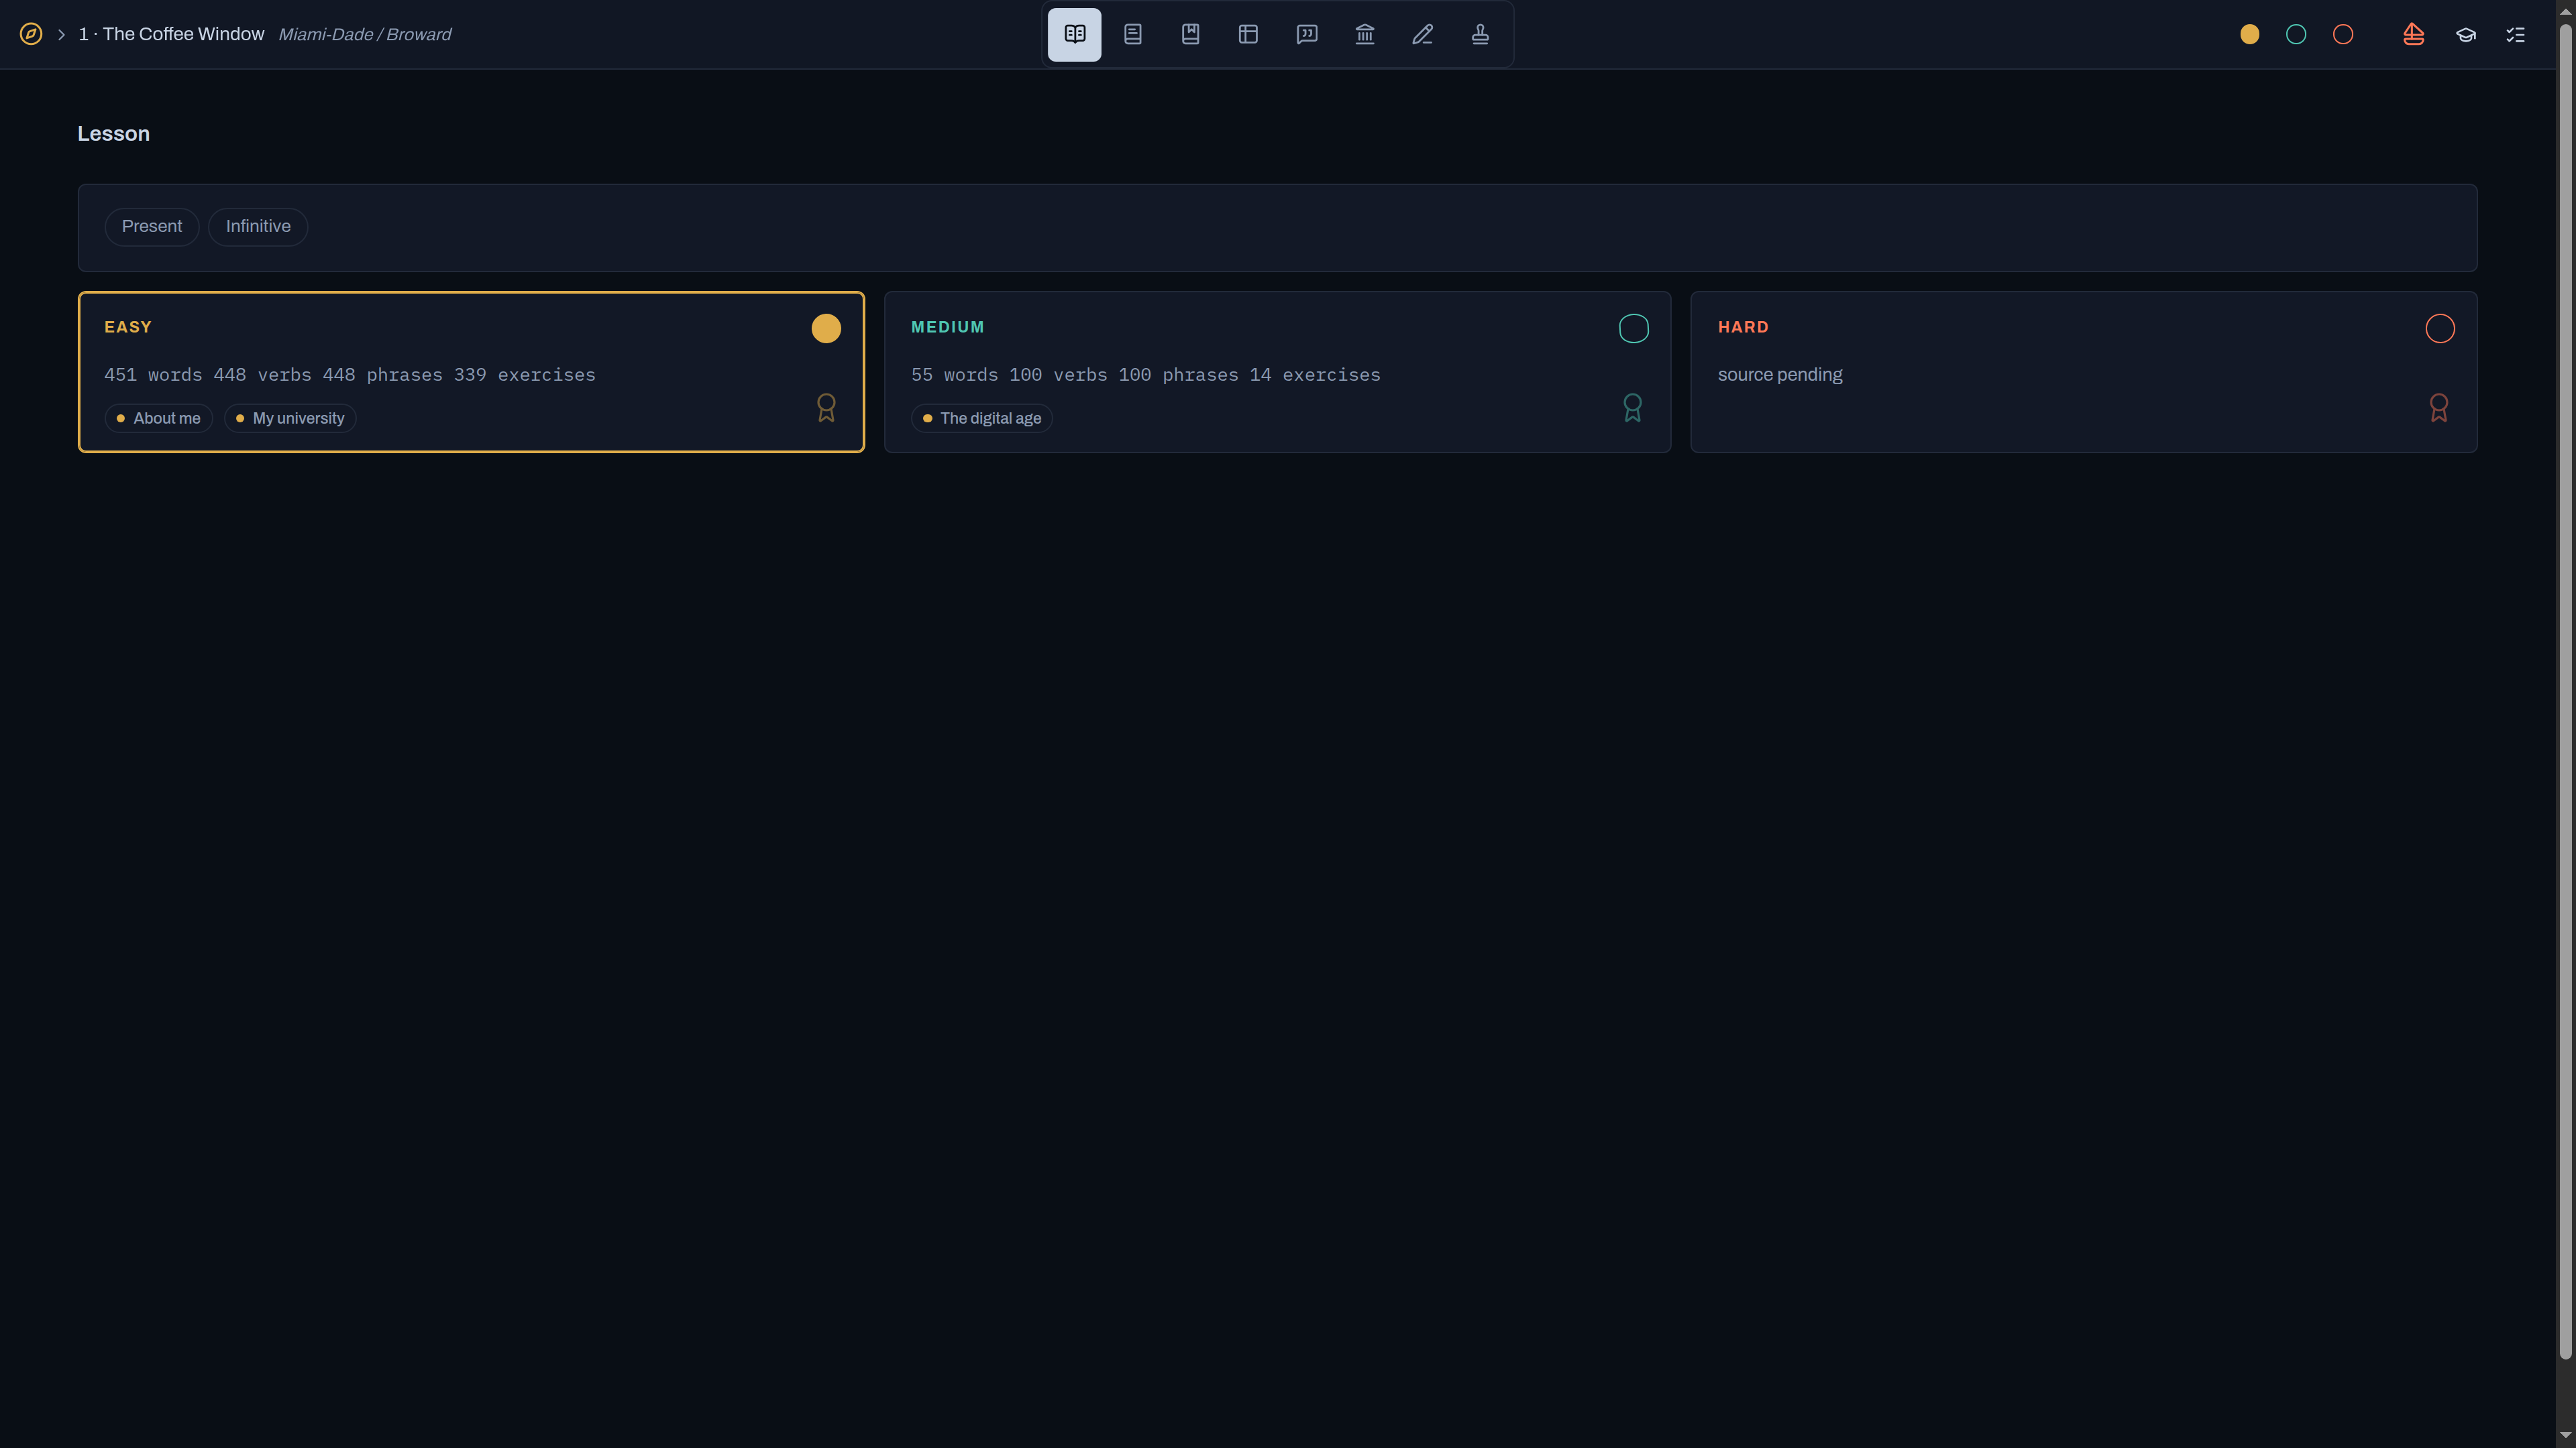2576x1448 pixels.
Task: Click the Present tense chip
Action: point(152,226)
